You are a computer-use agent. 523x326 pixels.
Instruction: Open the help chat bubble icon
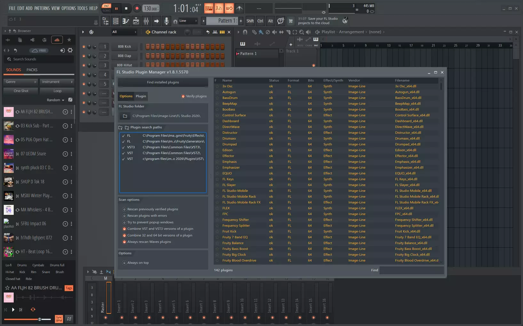[x=281, y=21]
